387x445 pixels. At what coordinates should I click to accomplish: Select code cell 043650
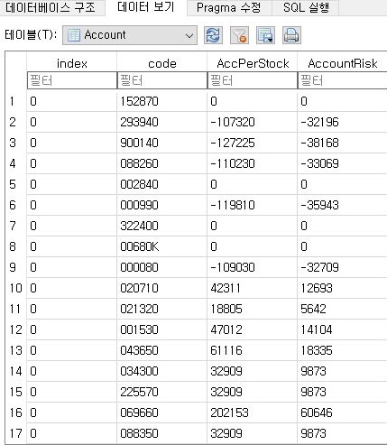(x=161, y=350)
